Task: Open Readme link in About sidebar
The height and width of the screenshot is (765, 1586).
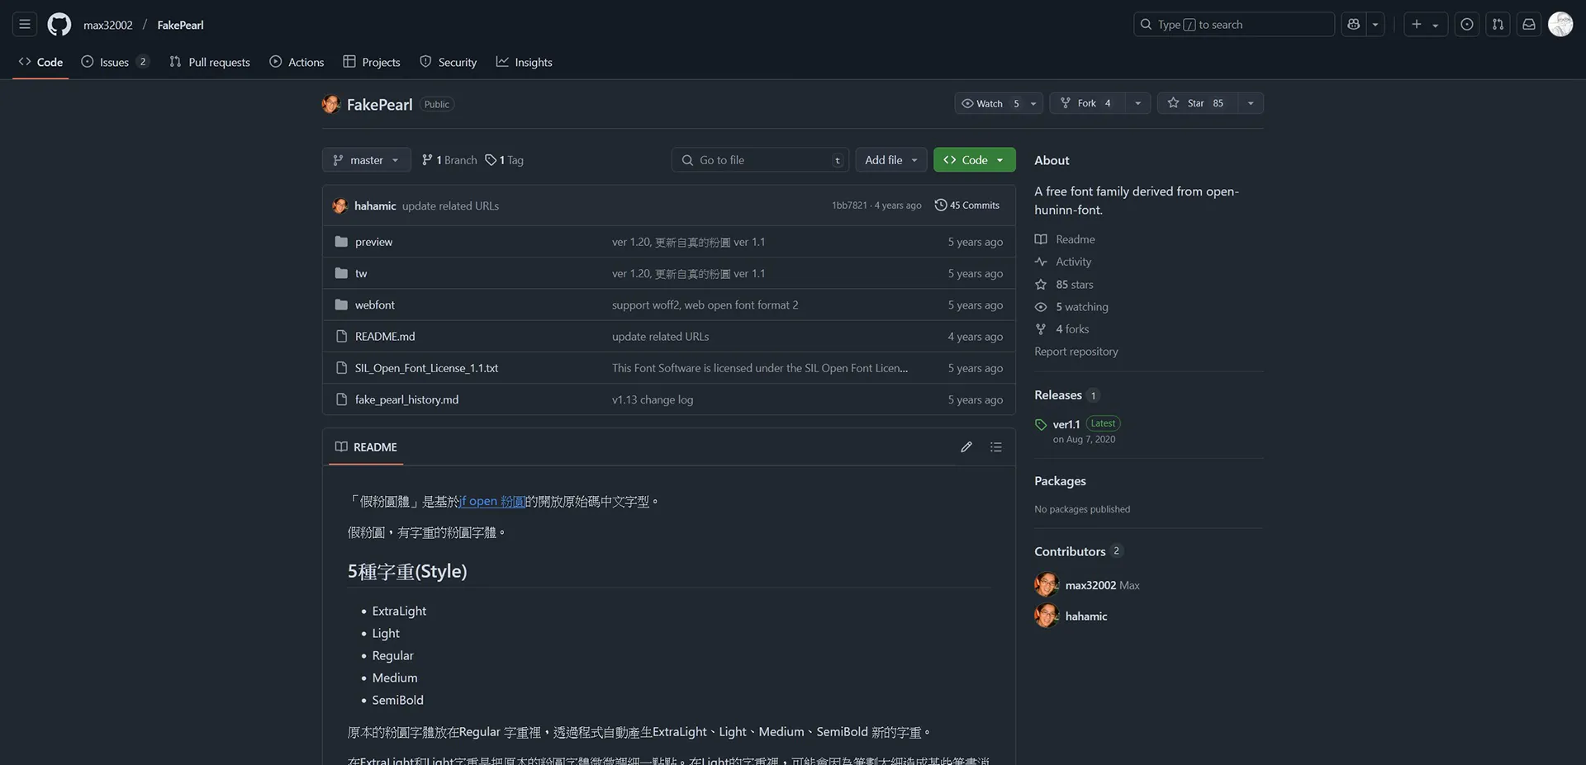Action: point(1065,239)
